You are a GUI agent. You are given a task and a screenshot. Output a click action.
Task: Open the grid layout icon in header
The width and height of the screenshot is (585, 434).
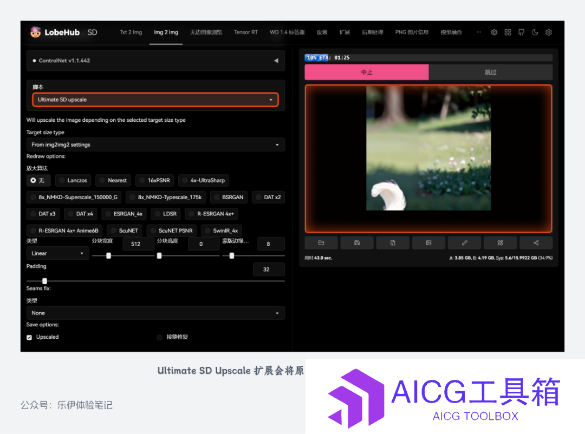[x=508, y=32]
